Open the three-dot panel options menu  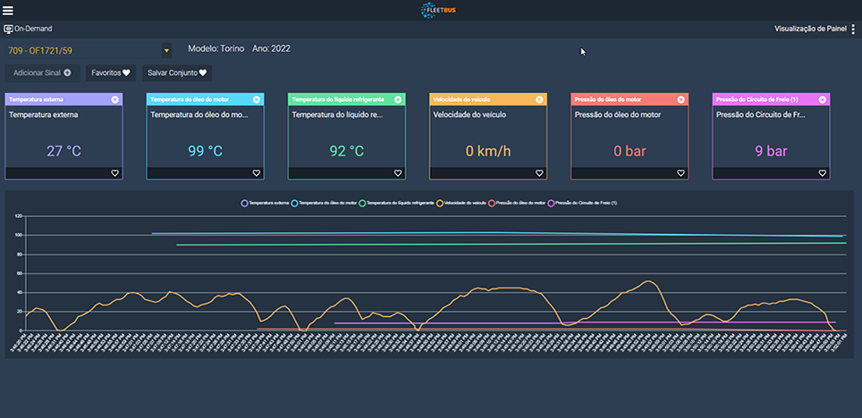pyautogui.click(x=853, y=29)
